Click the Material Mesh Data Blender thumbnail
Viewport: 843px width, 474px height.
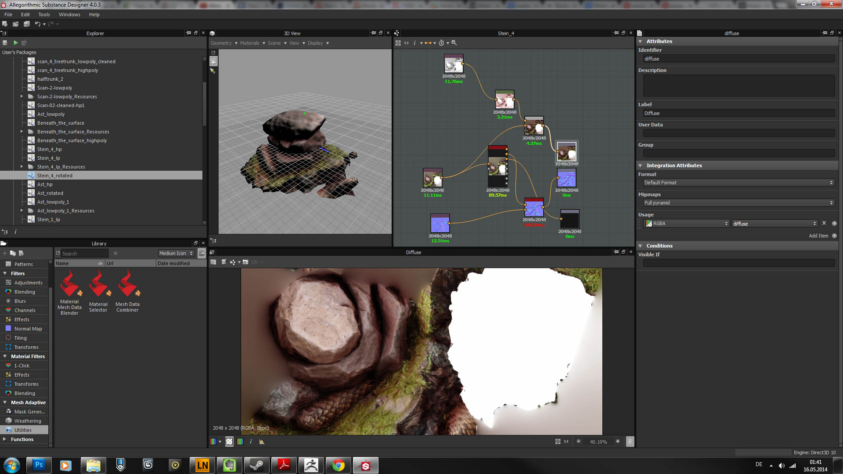pyautogui.click(x=69, y=284)
